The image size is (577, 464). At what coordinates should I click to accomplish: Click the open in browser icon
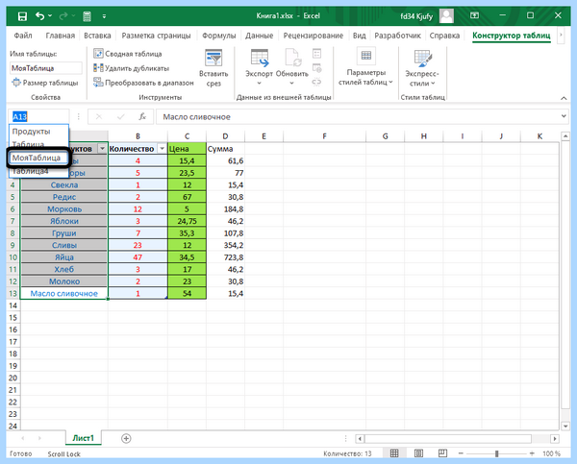[316, 68]
